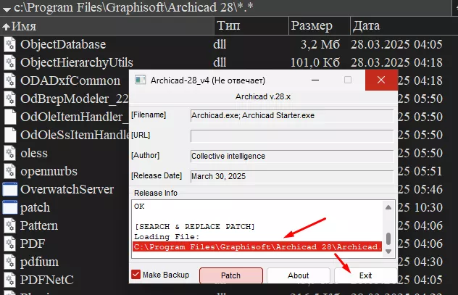Viewport: 458px width, 295px height.
Task: Click the 3,2 Мб size value
Action: tap(320, 44)
